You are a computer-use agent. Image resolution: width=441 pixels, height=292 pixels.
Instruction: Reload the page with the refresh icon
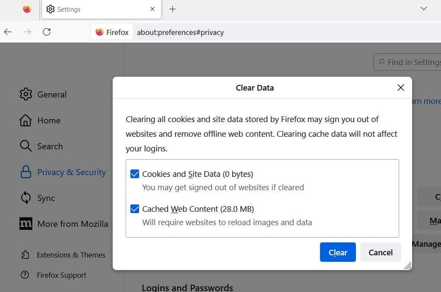coord(47,32)
